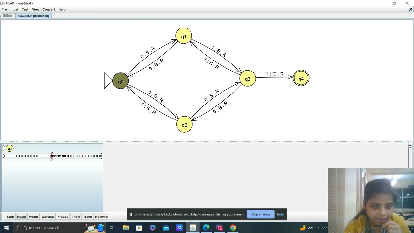
Task: Select the Simulate: [00100110] tab
Action: [x=34, y=16]
